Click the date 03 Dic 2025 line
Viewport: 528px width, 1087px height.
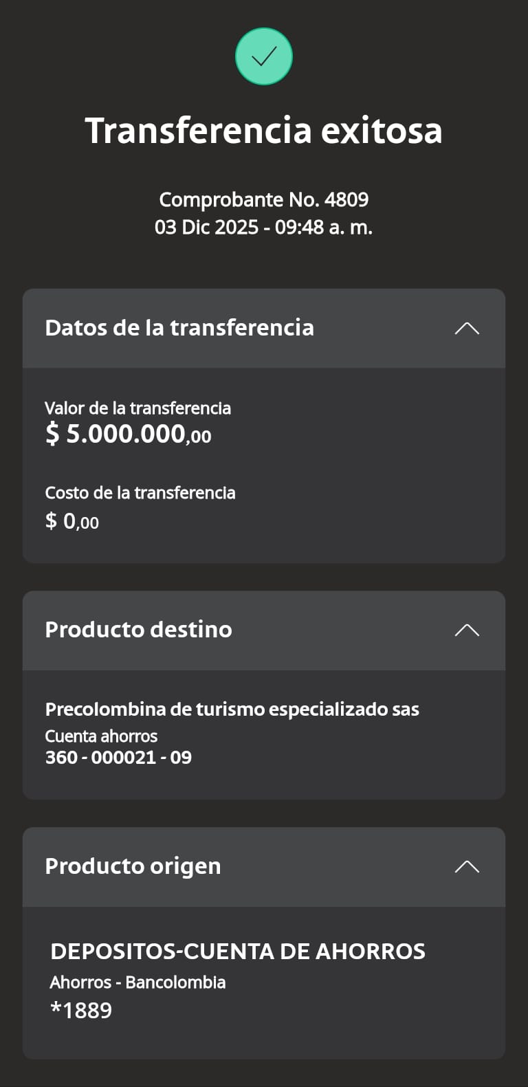click(x=264, y=227)
